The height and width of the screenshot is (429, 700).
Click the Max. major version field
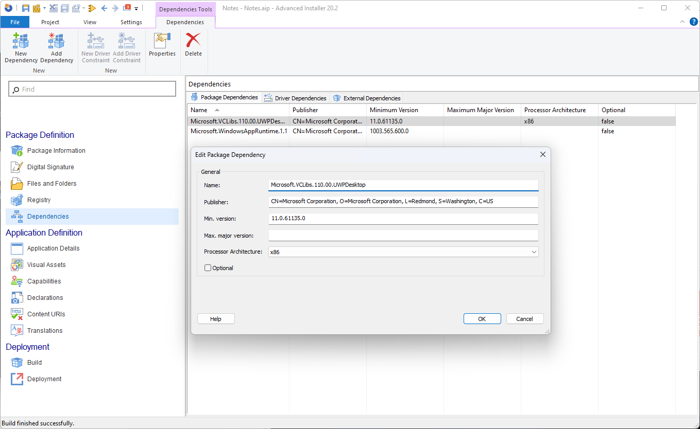point(403,236)
